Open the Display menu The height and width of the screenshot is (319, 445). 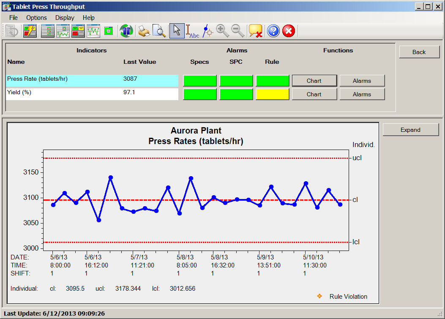click(x=64, y=18)
